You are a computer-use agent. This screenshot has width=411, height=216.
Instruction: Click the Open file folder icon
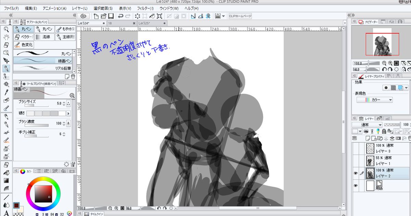pyautogui.click(x=103, y=16)
